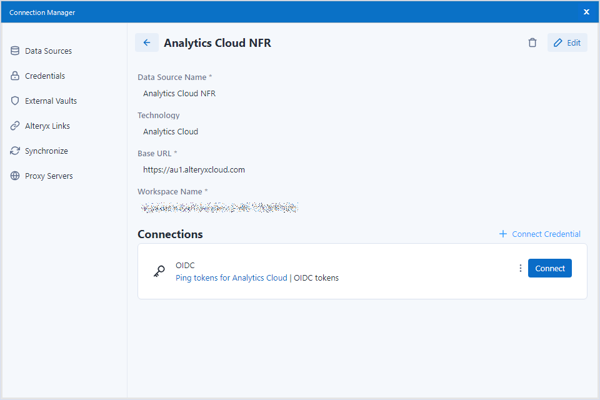Screen dimensions: 600x400
Task: Click the Technology field label
Action: point(158,115)
